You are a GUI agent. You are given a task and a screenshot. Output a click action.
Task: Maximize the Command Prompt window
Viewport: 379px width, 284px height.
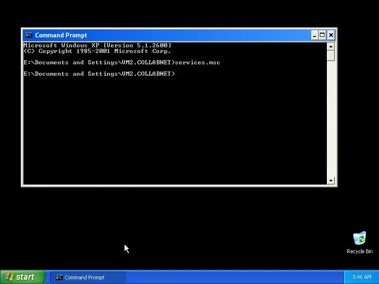tap(322, 35)
